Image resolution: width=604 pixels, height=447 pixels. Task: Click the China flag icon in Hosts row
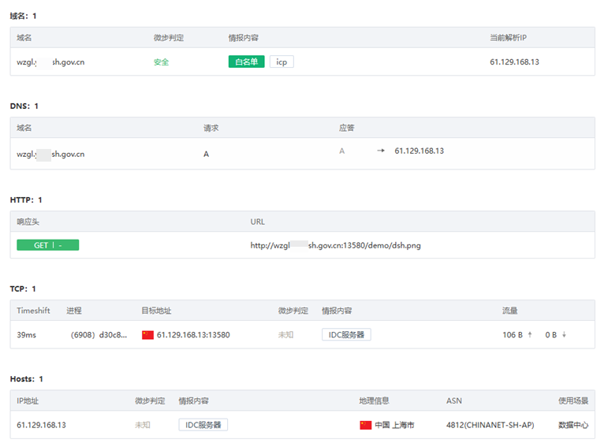click(x=365, y=425)
